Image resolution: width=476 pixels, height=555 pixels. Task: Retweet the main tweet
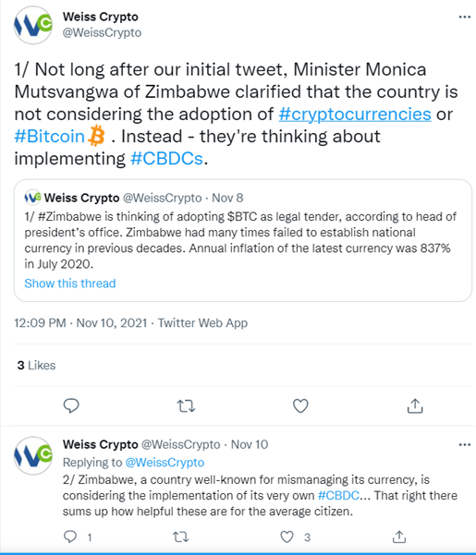coord(186,406)
